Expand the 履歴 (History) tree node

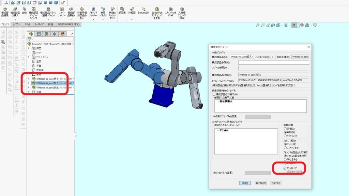click(29, 48)
